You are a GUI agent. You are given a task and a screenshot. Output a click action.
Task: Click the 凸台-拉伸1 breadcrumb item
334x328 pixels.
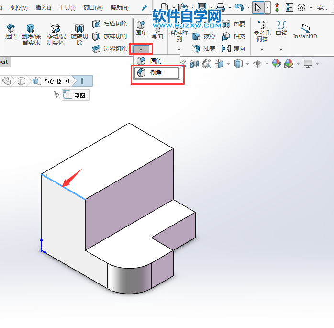click(52, 81)
